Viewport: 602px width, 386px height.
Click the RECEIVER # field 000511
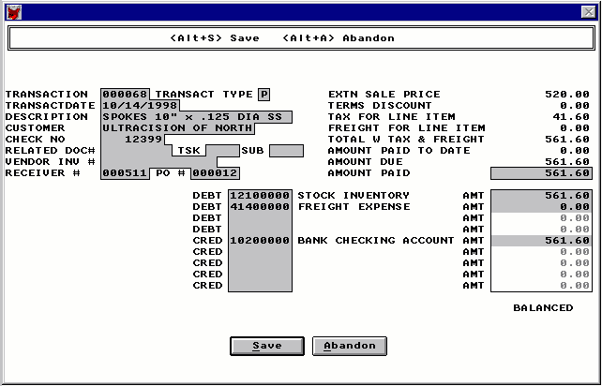pos(125,173)
